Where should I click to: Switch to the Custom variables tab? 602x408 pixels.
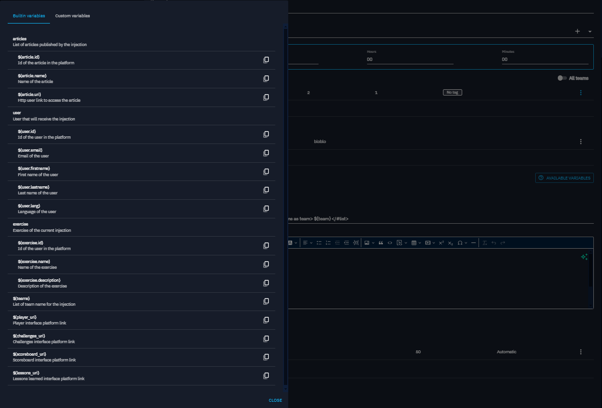coord(73,16)
